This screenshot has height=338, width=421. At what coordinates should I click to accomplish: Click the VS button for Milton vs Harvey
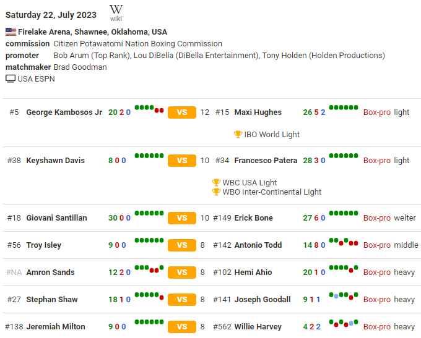tap(182, 327)
